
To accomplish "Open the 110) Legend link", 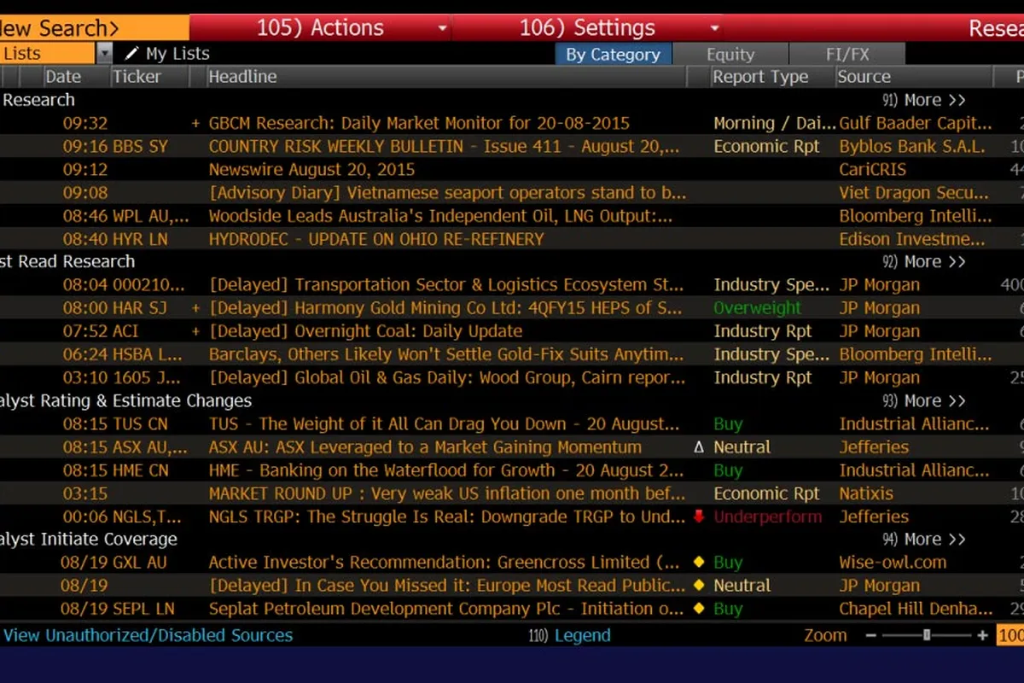I will pos(569,635).
